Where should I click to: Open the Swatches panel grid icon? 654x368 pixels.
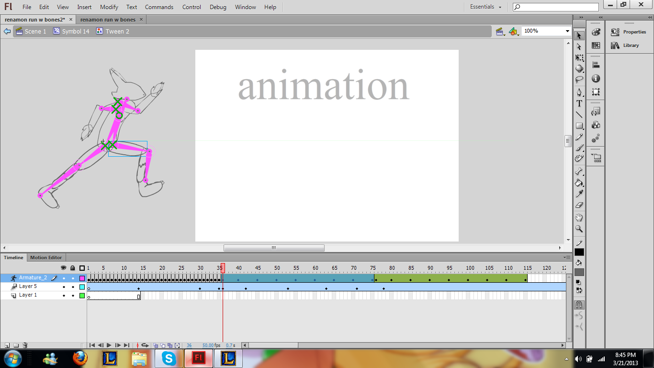pos(596,46)
